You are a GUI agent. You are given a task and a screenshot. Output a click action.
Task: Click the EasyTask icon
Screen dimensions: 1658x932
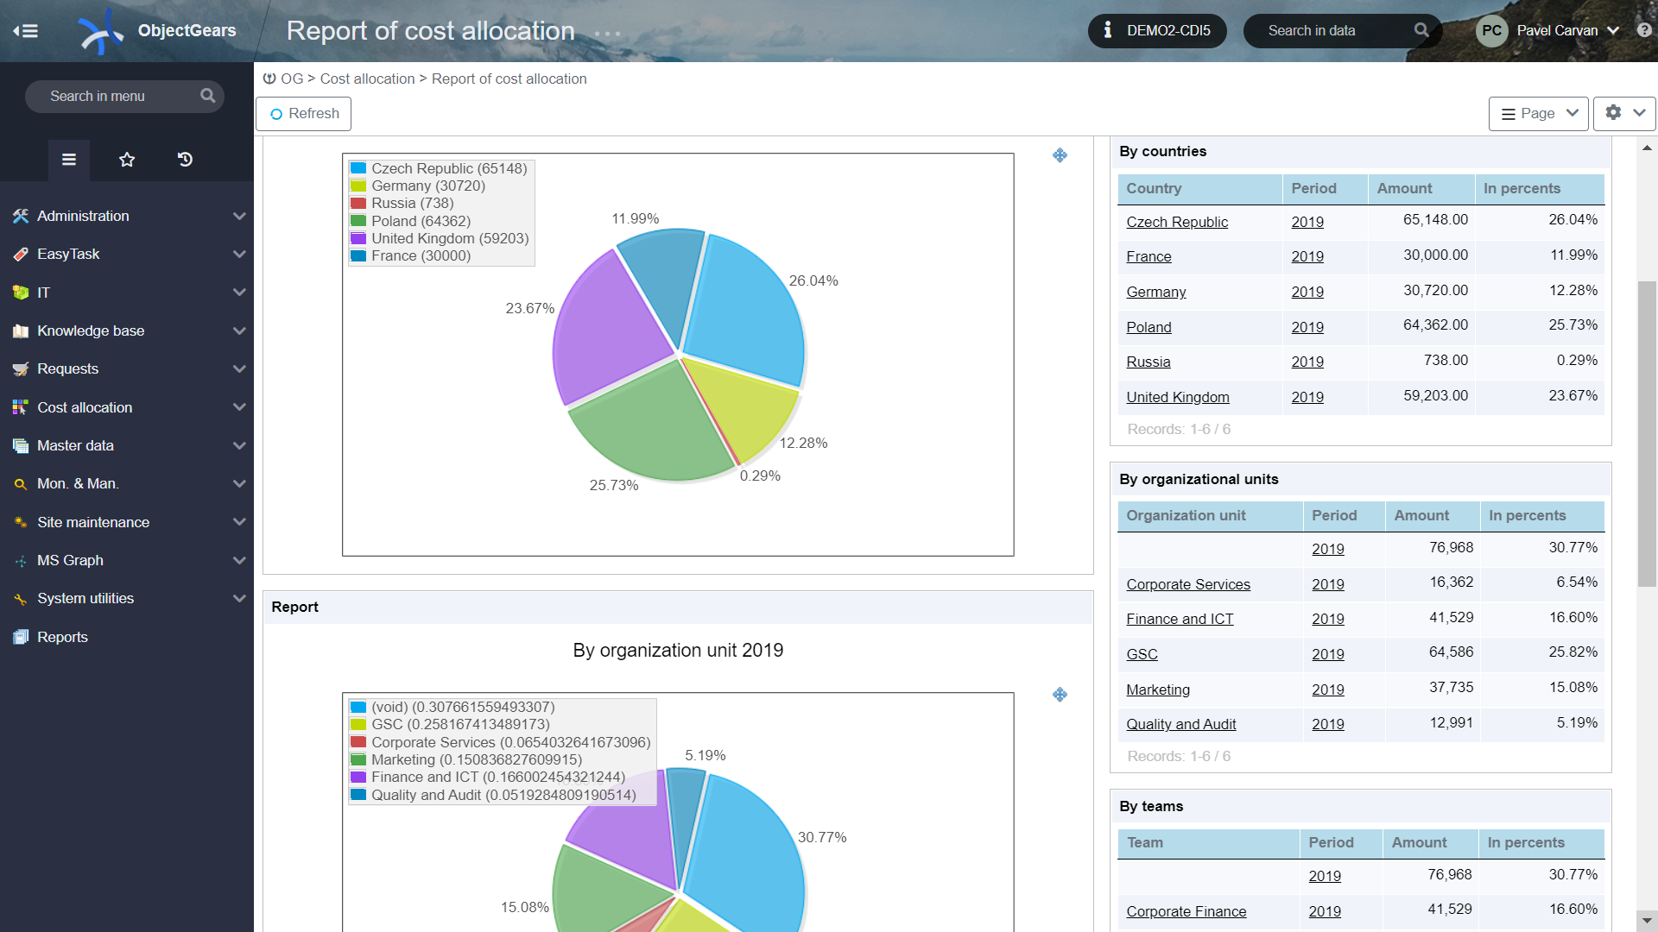point(21,254)
